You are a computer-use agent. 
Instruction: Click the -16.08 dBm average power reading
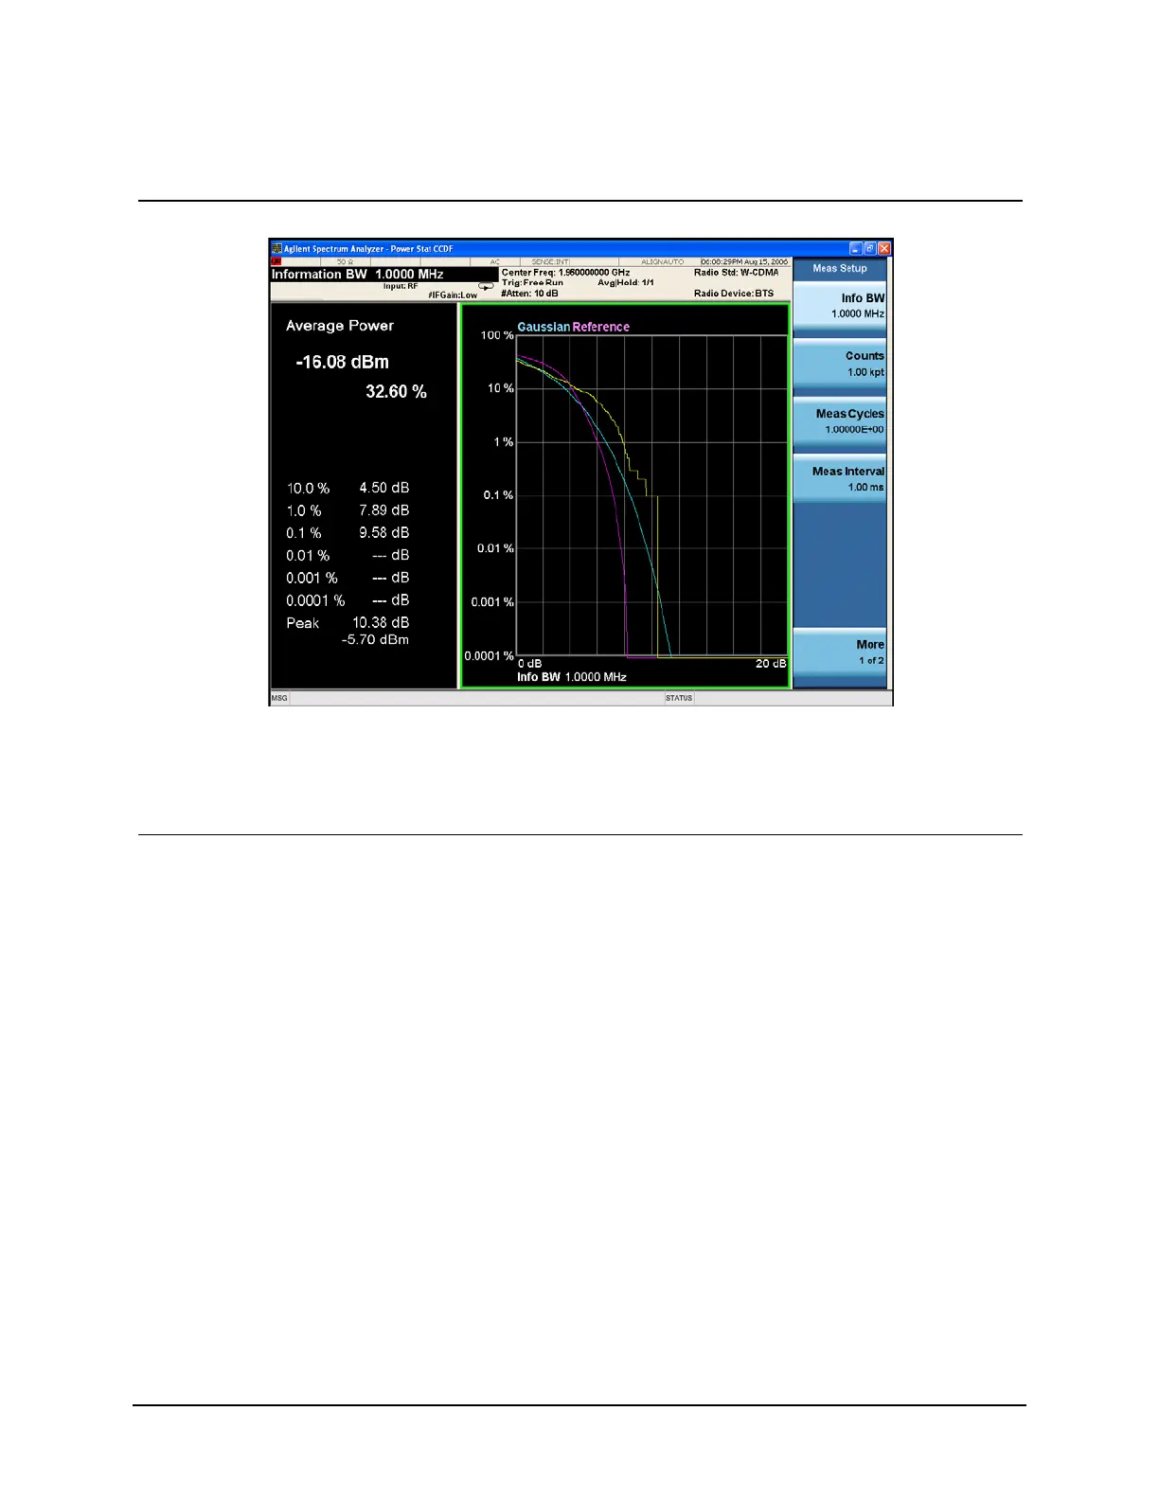tap(343, 362)
